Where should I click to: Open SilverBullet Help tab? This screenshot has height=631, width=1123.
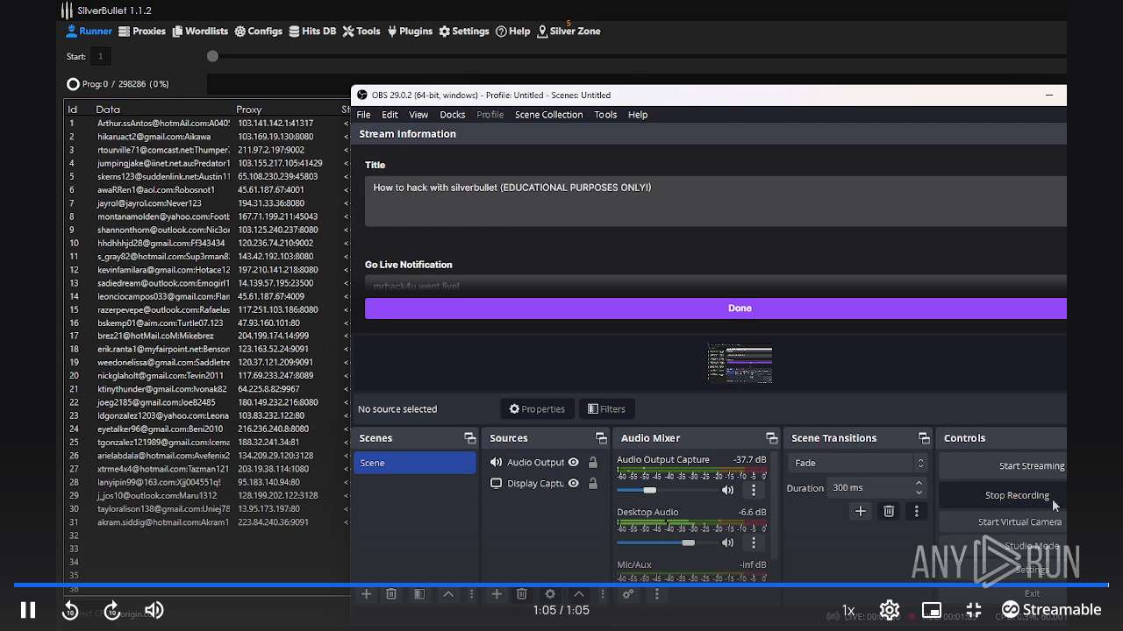point(512,31)
